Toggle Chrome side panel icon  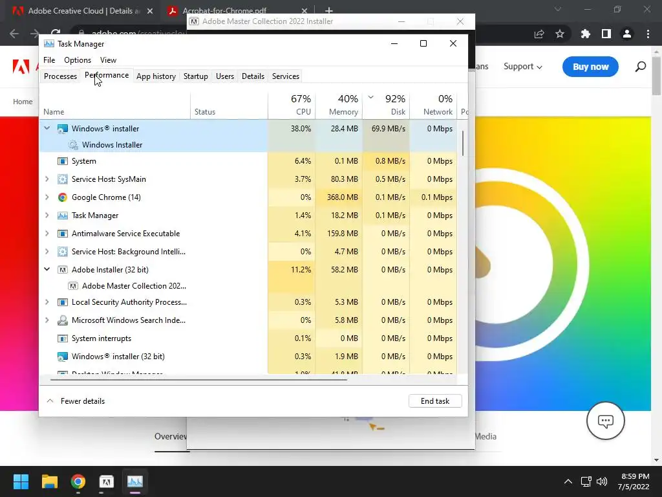[606, 34]
